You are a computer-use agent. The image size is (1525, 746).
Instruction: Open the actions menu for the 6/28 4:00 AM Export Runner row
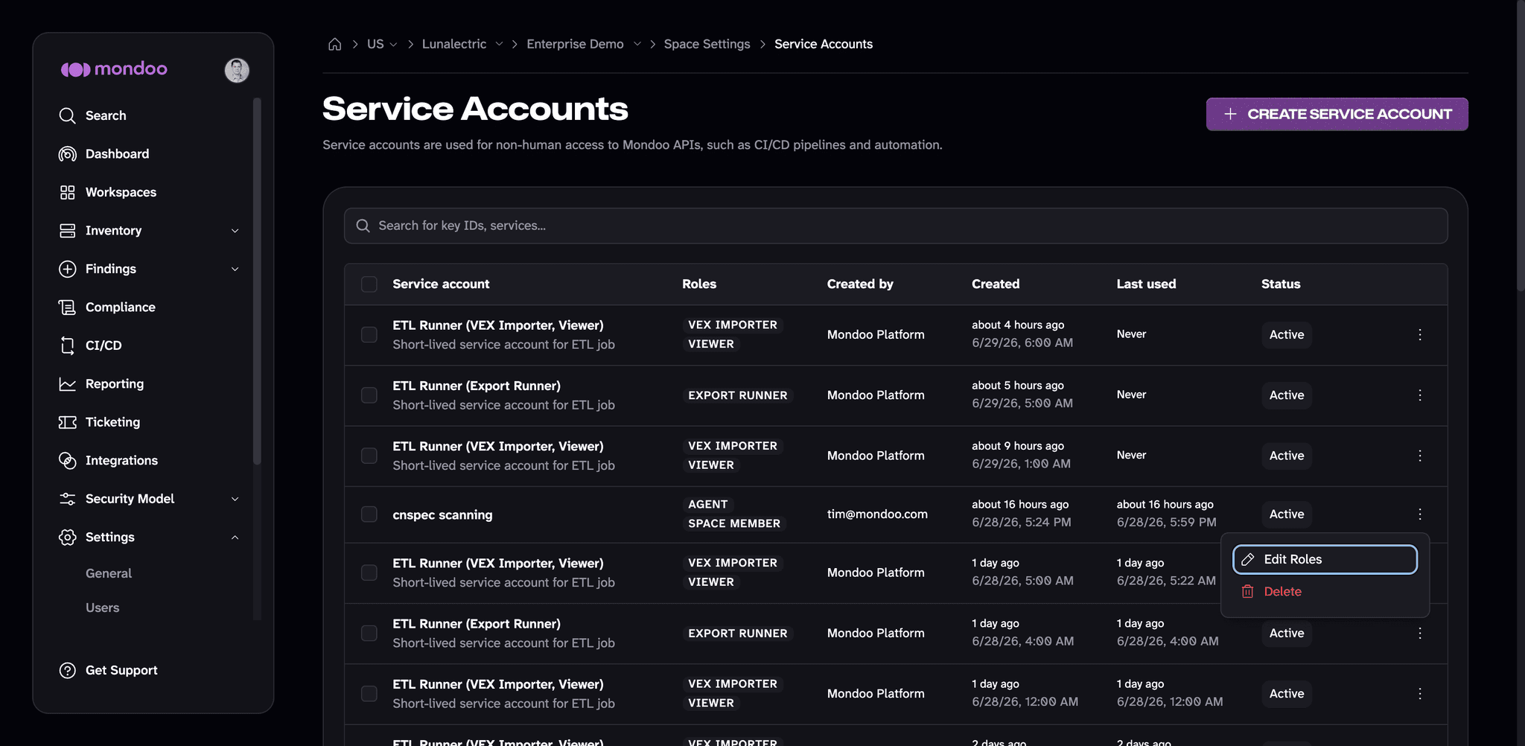(x=1420, y=633)
